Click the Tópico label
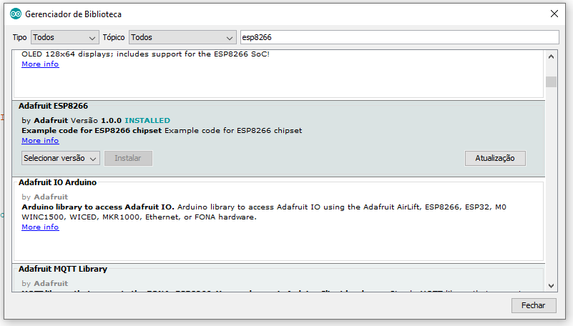The image size is (573, 326). tap(114, 37)
